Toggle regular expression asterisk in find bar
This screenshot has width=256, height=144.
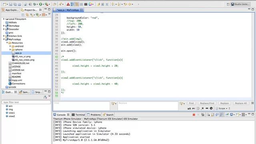202,108
